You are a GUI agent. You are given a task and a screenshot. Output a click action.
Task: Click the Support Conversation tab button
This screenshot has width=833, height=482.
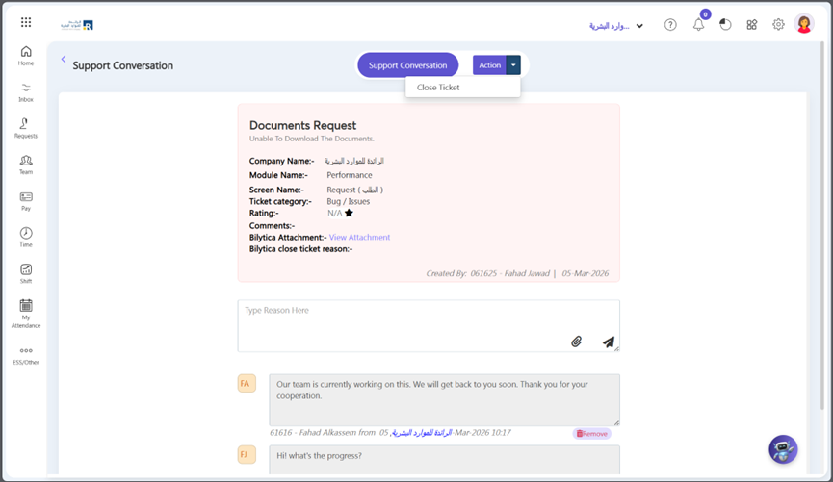[x=407, y=65]
